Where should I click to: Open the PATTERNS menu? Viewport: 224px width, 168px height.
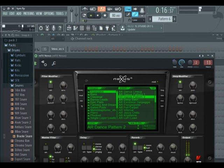pyautogui.click(x=29, y=14)
